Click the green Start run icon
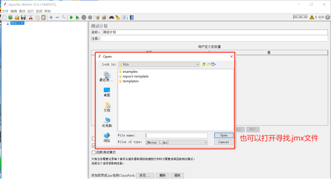 [71, 17]
